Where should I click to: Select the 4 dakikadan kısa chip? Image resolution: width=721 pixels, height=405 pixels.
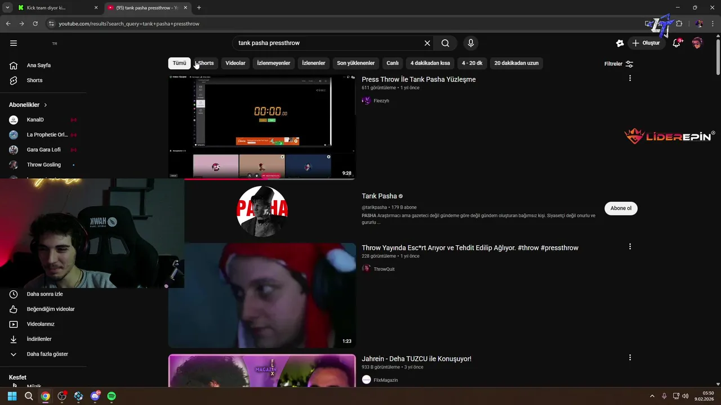(x=430, y=63)
